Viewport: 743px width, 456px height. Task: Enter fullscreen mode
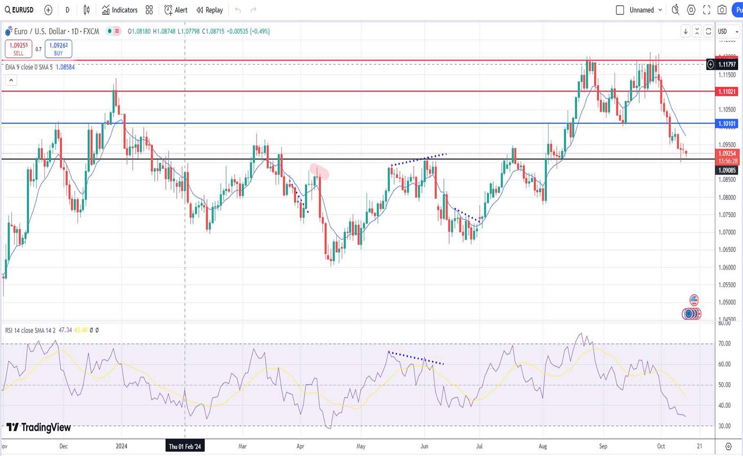[x=707, y=10]
